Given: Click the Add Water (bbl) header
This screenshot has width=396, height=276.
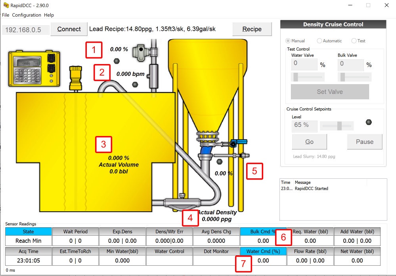Looking at the screenshot, I should pyautogui.click(x=357, y=231).
